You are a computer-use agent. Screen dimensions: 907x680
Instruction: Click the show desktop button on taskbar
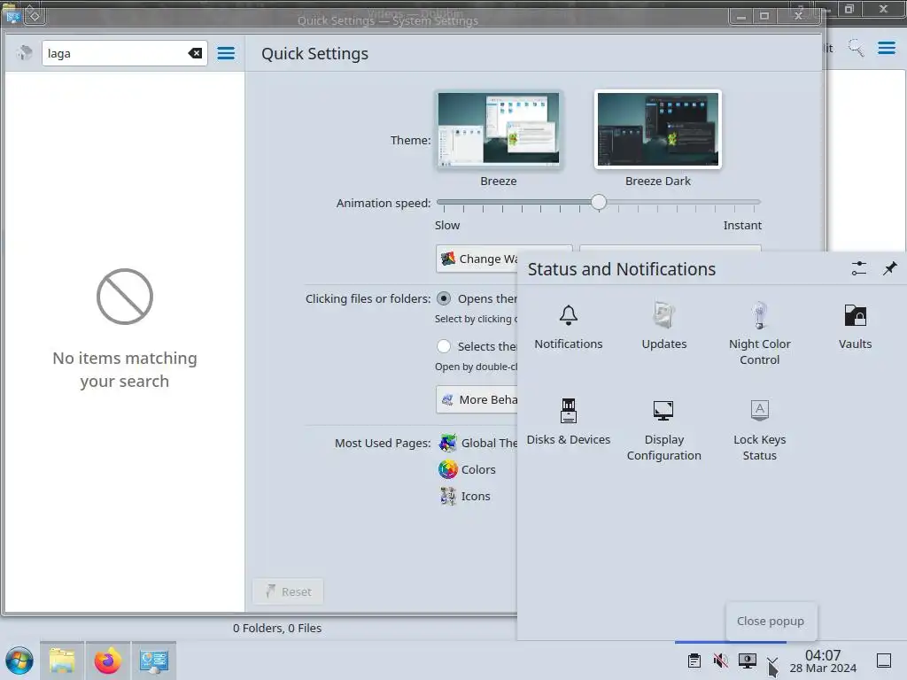(x=884, y=661)
